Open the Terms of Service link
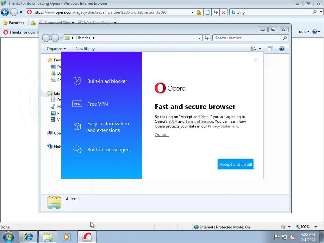 [x=199, y=121]
